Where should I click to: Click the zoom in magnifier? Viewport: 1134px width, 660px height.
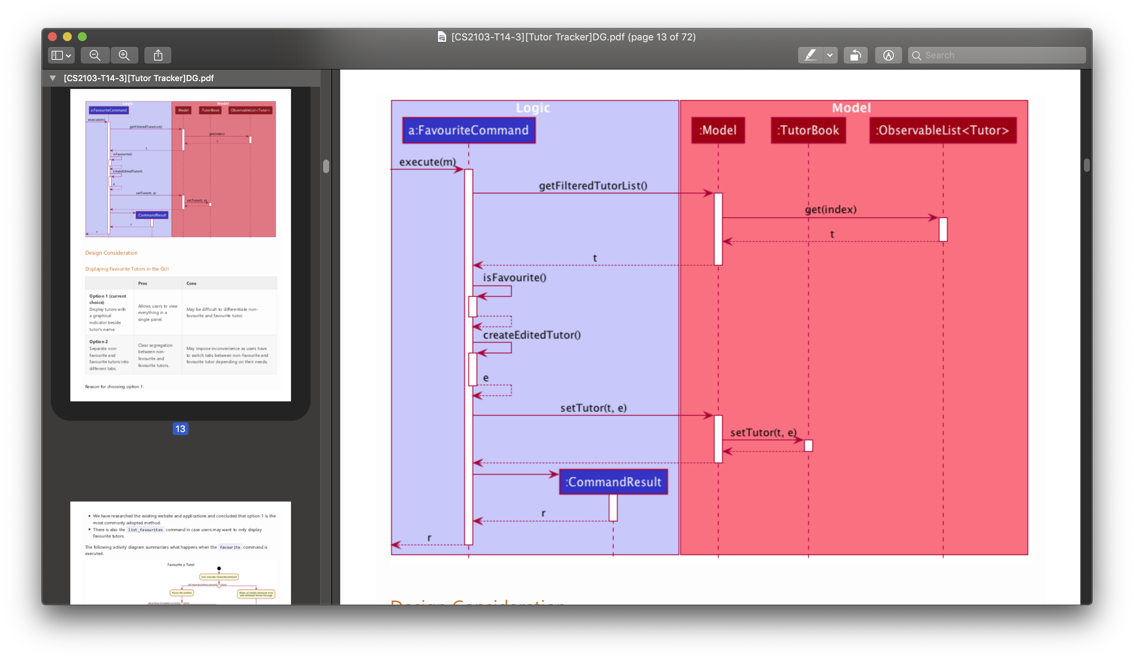[x=124, y=55]
